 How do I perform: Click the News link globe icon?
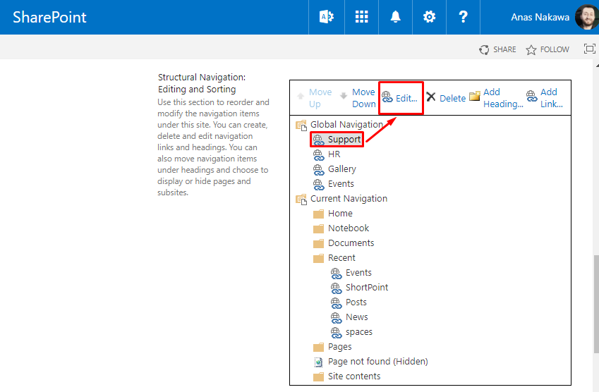coord(336,318)
